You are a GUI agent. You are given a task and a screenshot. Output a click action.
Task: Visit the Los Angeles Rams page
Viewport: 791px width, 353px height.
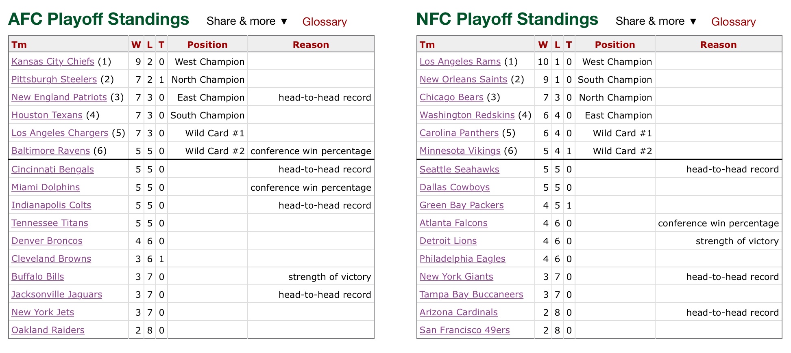point(460,62)
